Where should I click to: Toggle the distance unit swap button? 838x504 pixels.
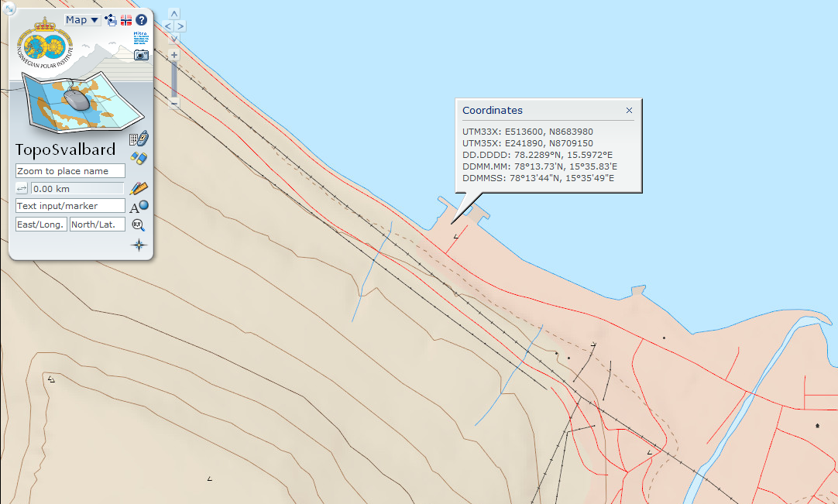pos(22,188)
